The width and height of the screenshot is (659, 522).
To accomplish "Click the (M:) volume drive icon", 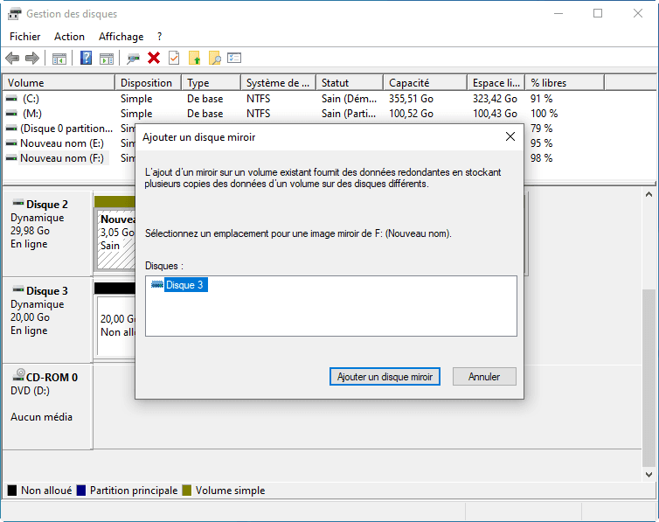I will point(11,114).
